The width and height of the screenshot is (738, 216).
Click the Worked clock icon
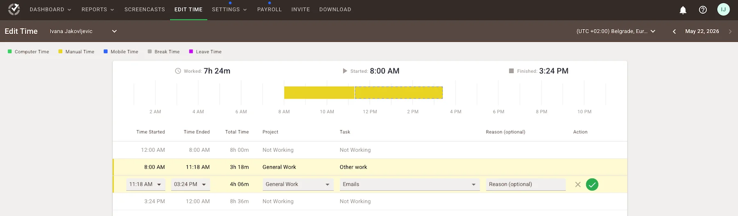click(178, 71)
